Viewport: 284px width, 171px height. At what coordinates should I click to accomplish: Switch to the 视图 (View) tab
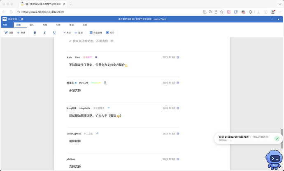point(85,25)
